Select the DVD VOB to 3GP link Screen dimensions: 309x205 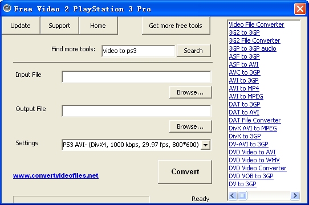click(251, 176)
